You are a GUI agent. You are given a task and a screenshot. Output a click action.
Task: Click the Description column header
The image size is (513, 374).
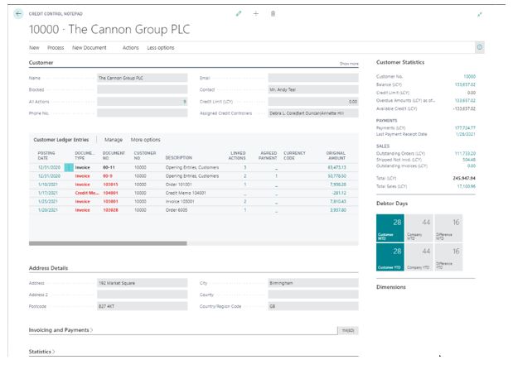coord(179,157)
